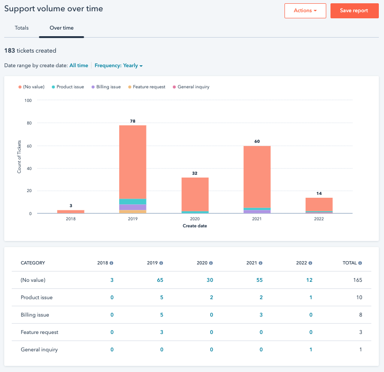Click the 2022 bar in the chart
This screenshot has height=372, width=384.
[319, 205]
